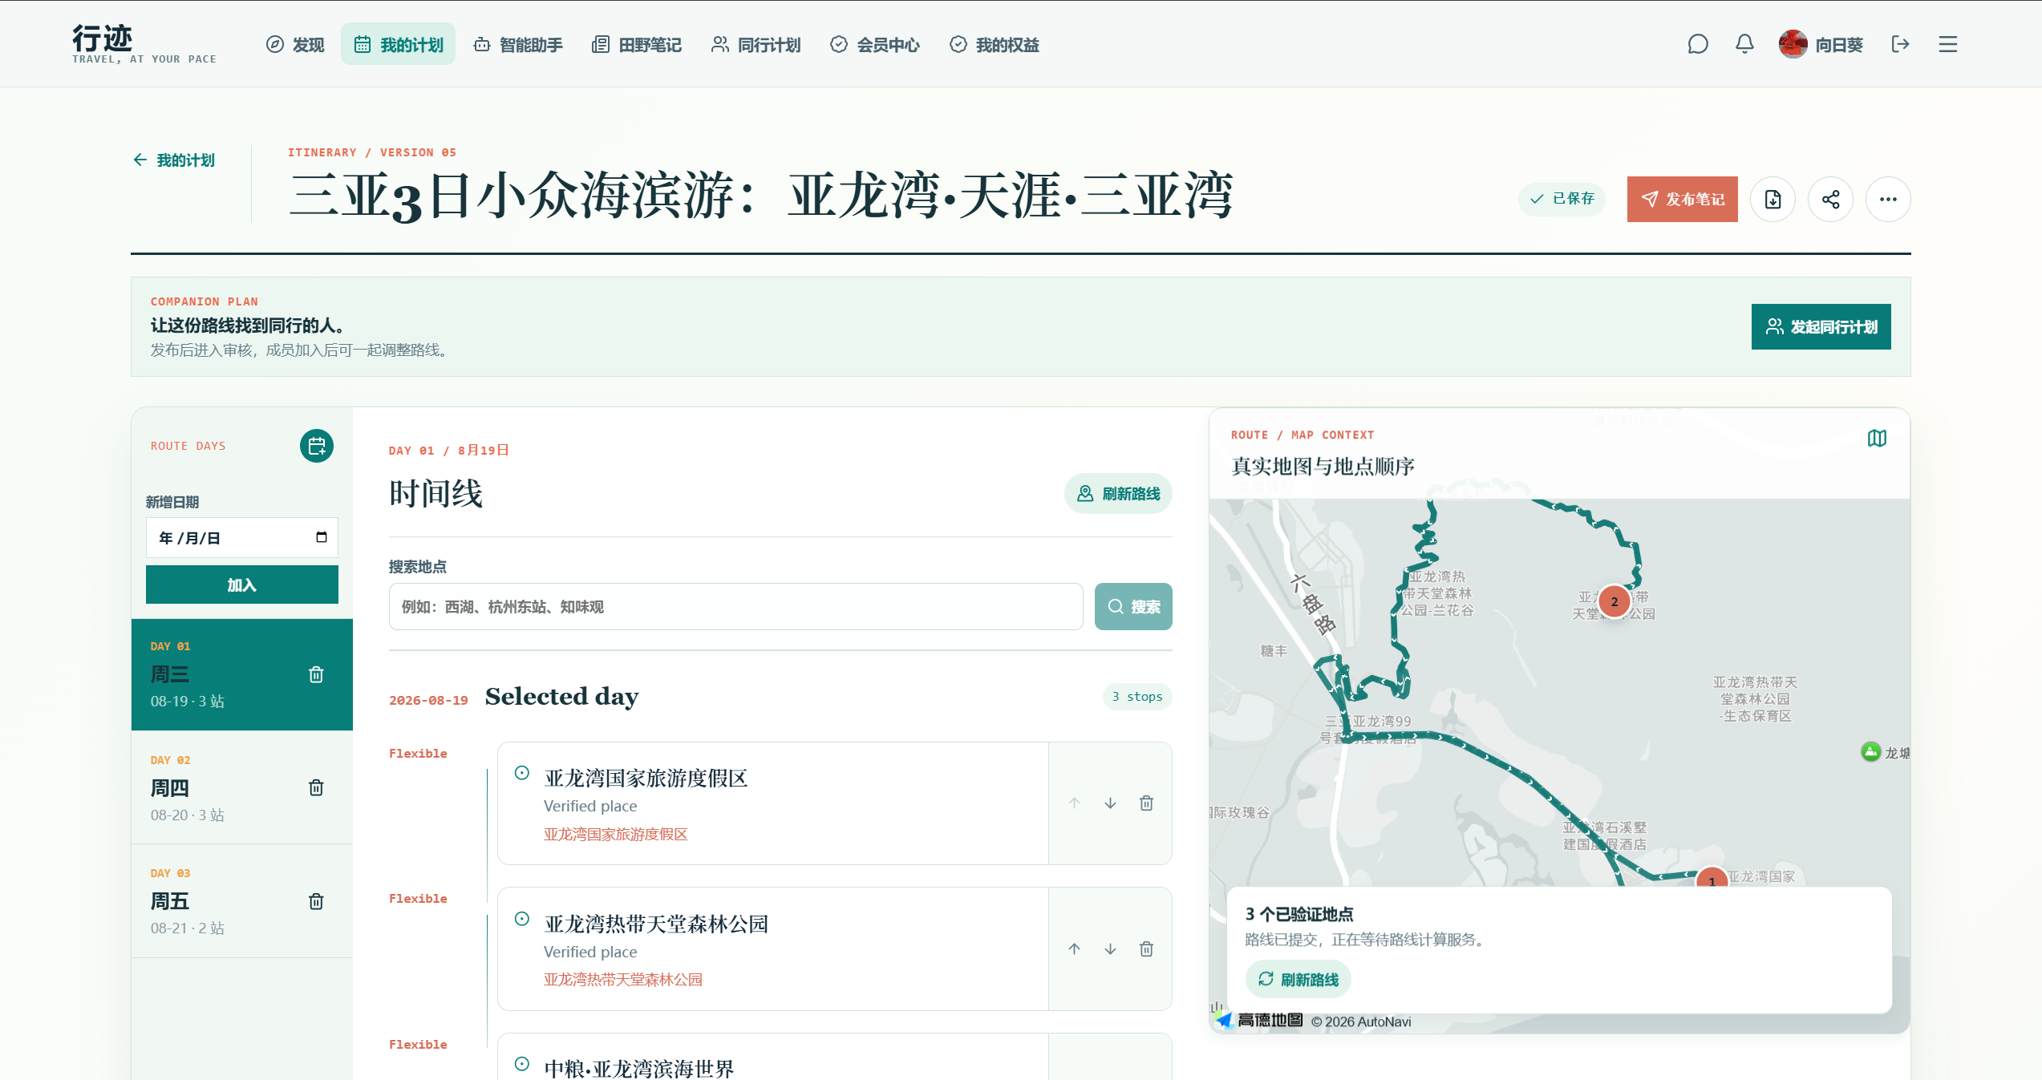Open 我的权益 navigation item
The width and height of the screenshot is (2042, 1080).
click(x=994, y=44)
